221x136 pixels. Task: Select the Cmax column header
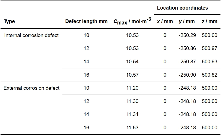pos(132,22)
